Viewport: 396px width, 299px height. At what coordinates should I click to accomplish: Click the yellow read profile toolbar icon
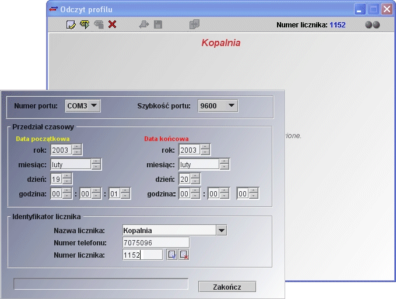point(85,24)
